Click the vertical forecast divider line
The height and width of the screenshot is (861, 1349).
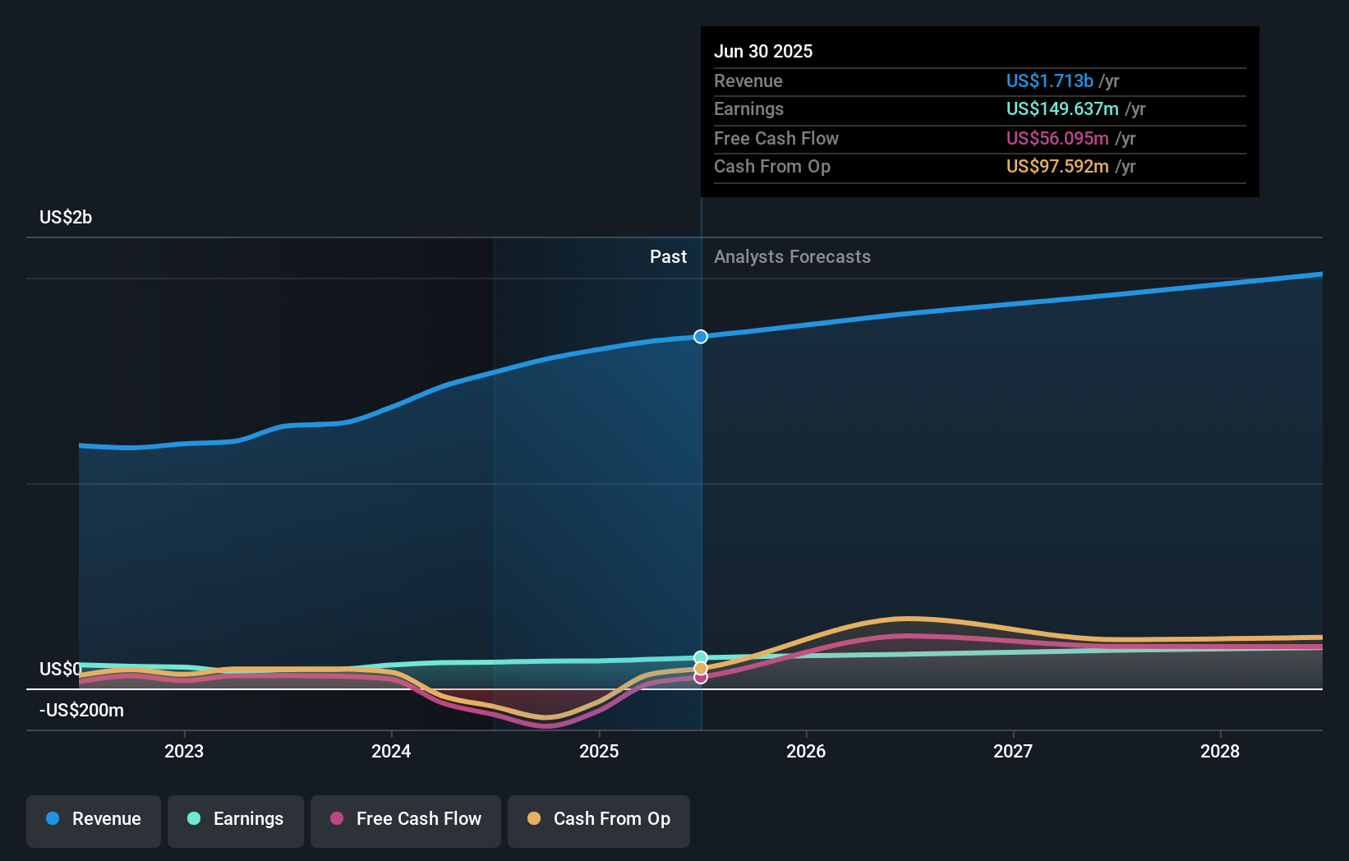coord(701,493)
